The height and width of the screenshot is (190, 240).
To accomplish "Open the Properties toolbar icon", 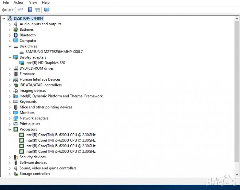I will (x=21, y=10).
